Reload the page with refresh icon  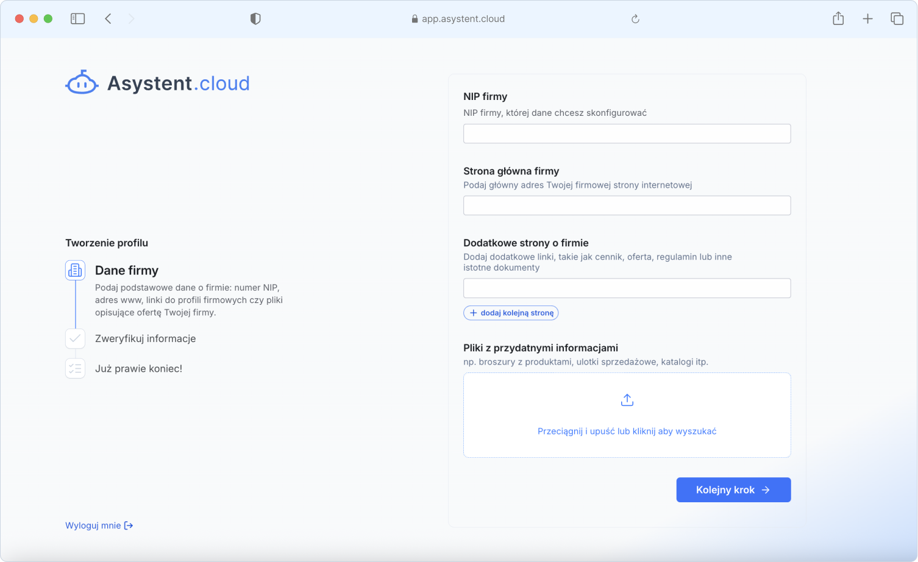tap(635, 19)
